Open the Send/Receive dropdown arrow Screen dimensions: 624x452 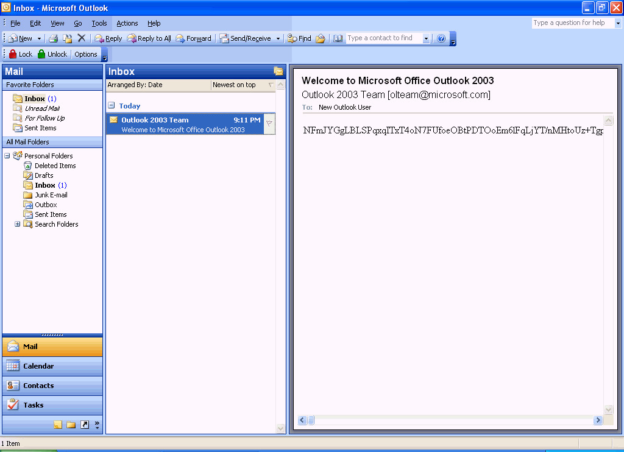[278, 38]
